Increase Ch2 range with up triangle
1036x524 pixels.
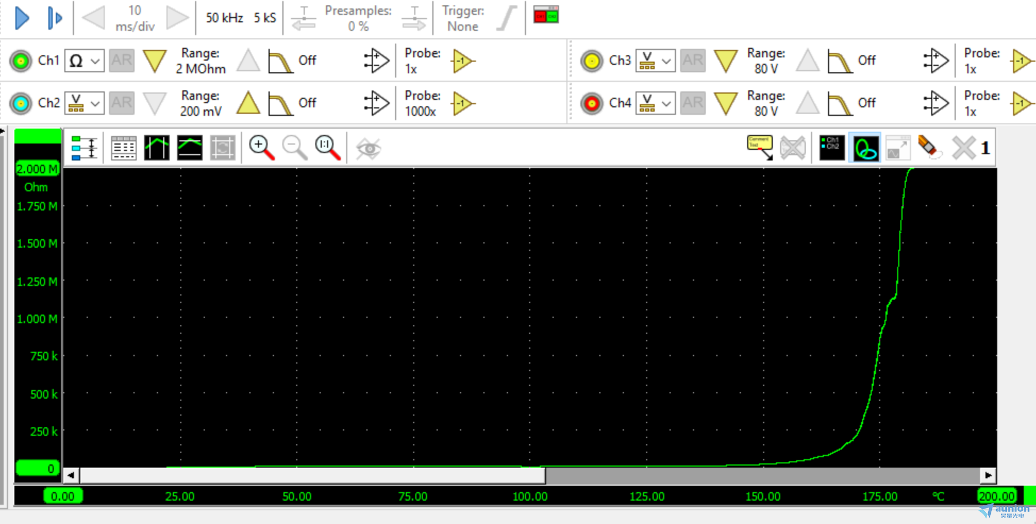pyautogui.click(x=248, y=103)
